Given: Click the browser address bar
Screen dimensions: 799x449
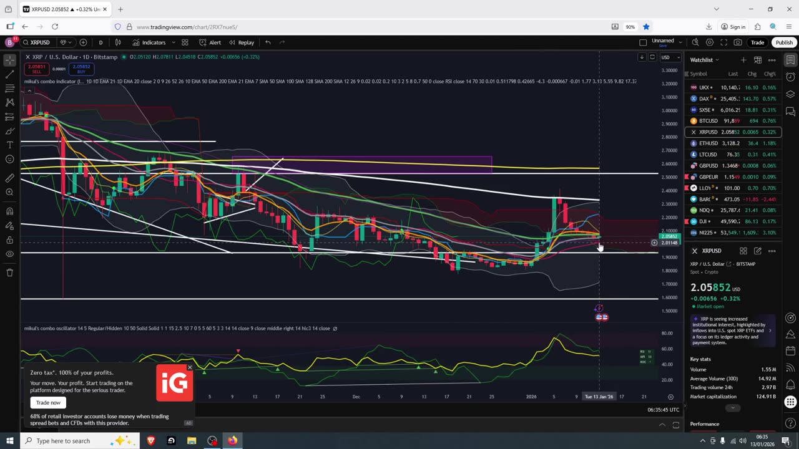Looking at the screenshot, I should point(362,27).
